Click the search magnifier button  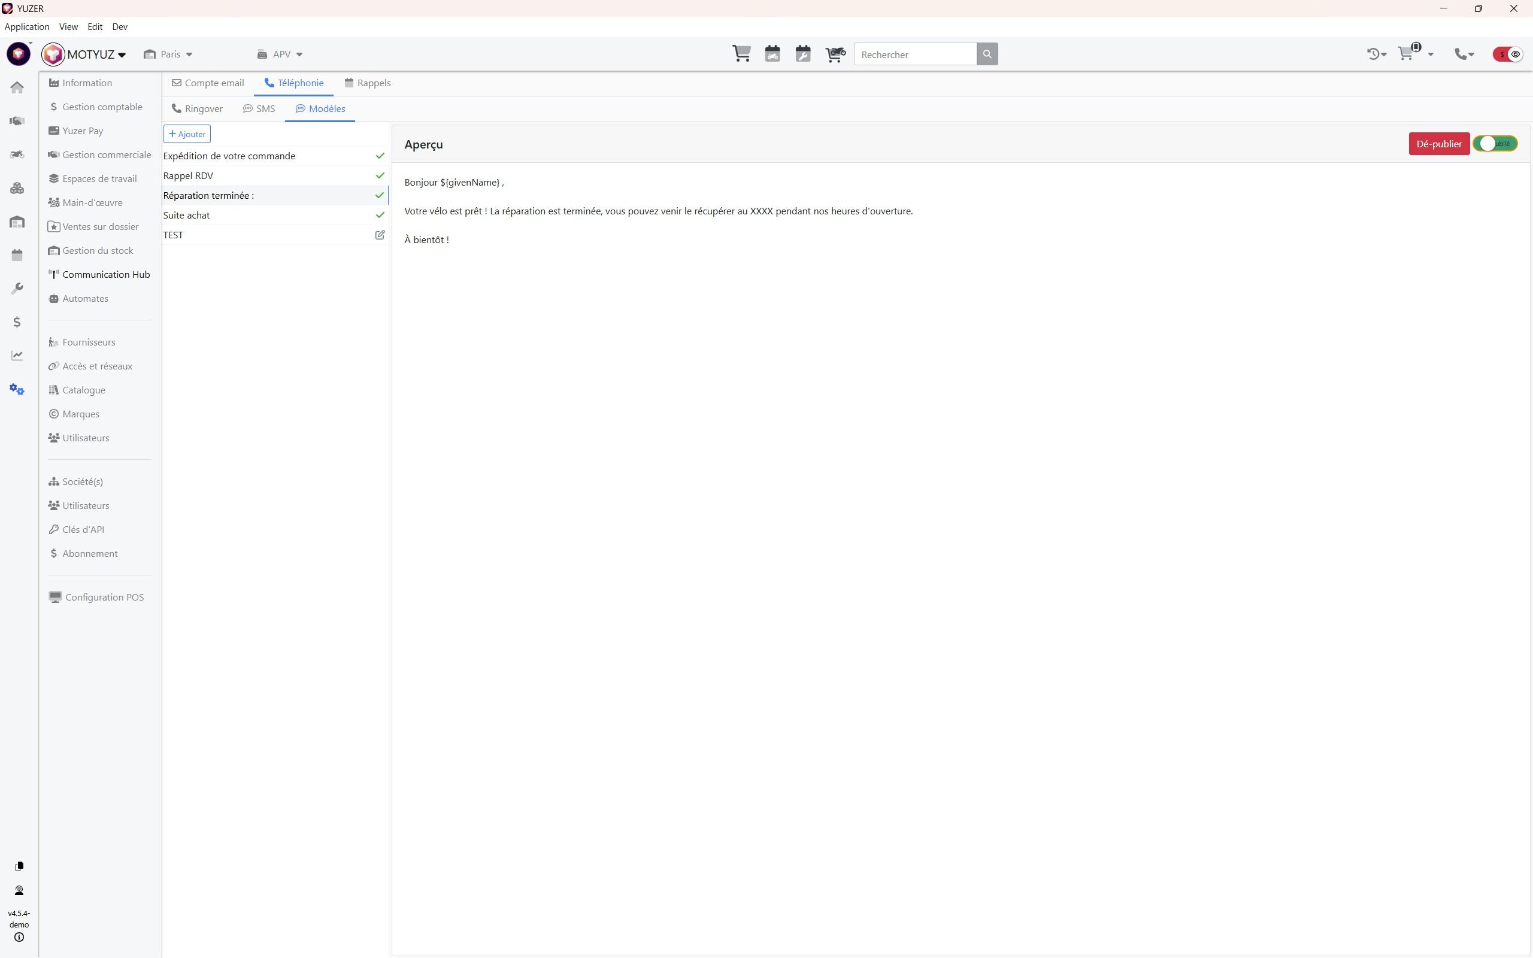[x=986, y=54]
